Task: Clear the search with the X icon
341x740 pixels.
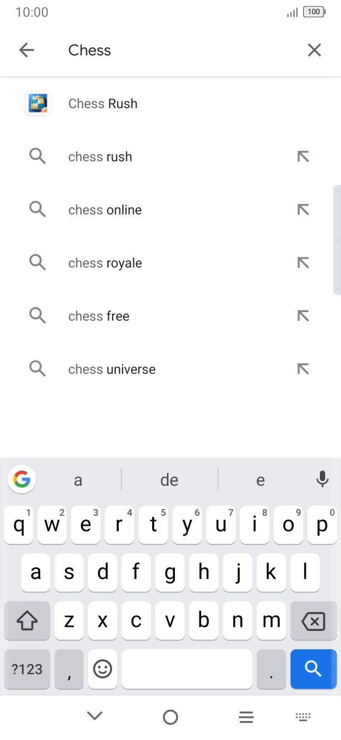Action: coord(314,50)
